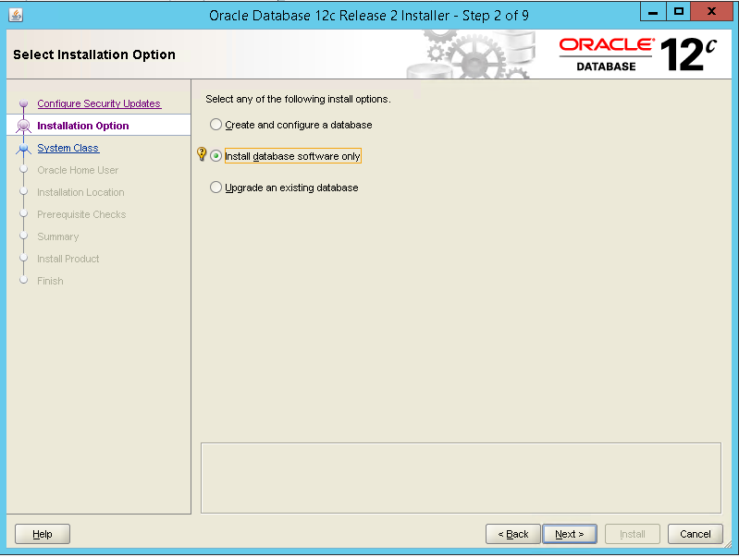Click the Finish step label
Image resolution: width=739 pixels, height=557 pixels.
click(x=50, y=281)
